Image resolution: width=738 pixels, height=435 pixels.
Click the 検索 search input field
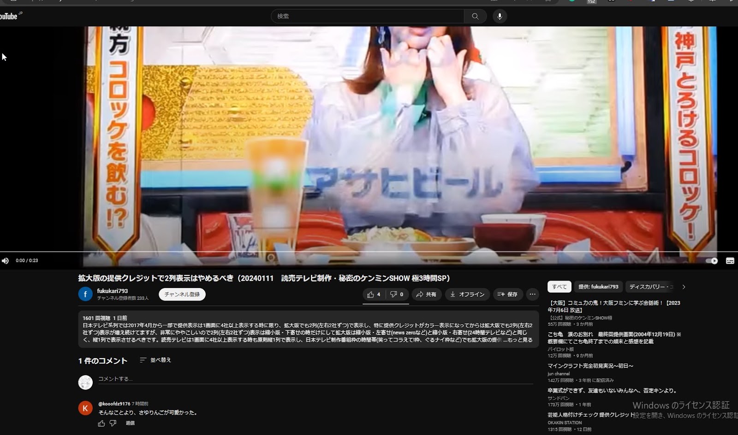click(367, 16)
